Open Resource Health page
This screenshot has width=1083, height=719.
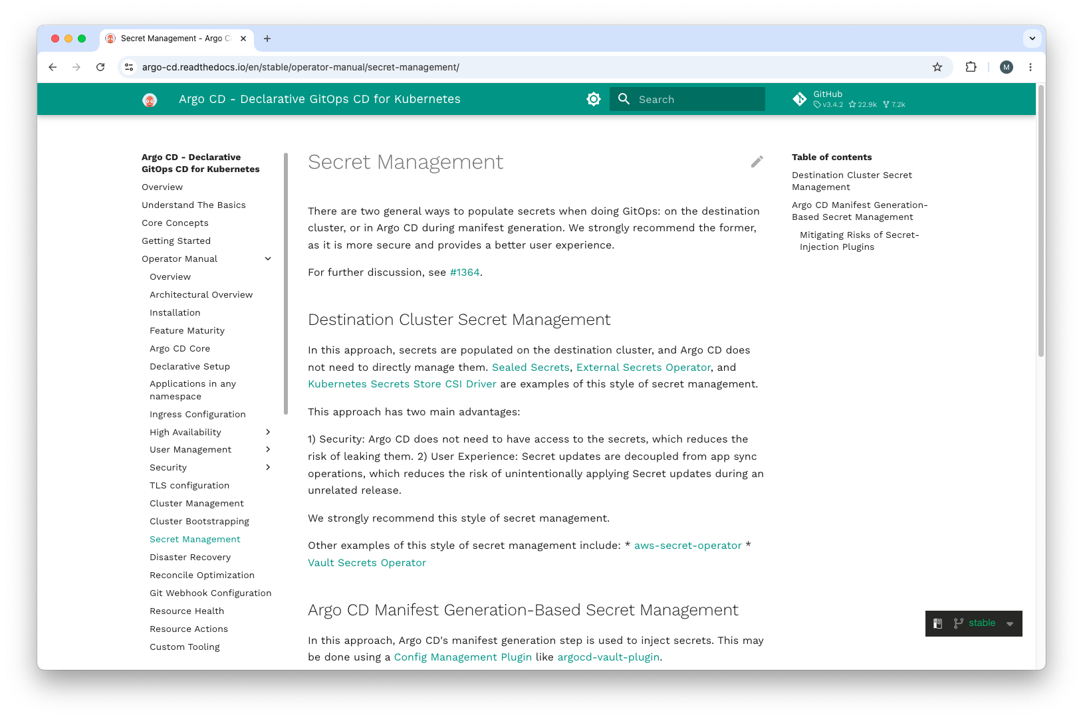(187, 611)
